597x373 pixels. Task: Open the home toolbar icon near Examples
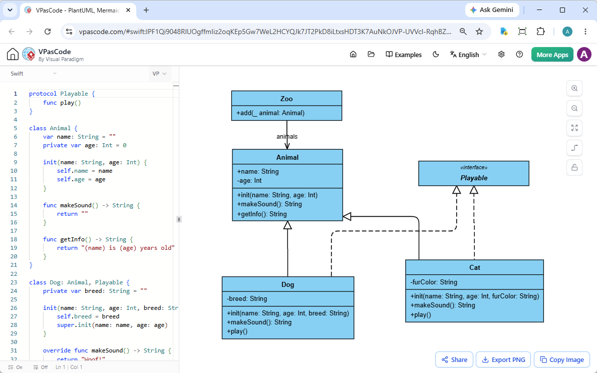[353, 55]
